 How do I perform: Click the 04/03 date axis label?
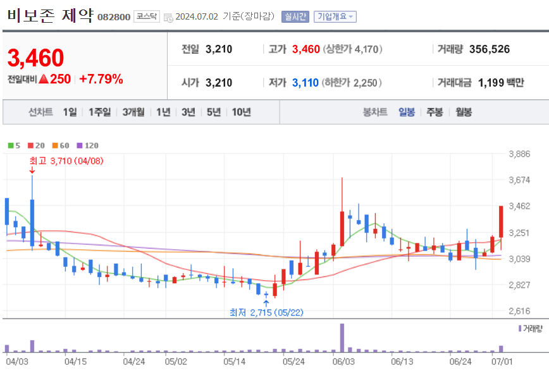point(17,362)
